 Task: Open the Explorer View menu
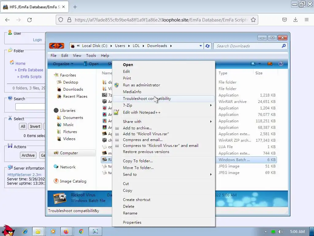click(x=77, y=56)
